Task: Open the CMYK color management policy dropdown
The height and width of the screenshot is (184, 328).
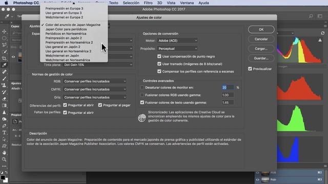Action: pos(95,89)
